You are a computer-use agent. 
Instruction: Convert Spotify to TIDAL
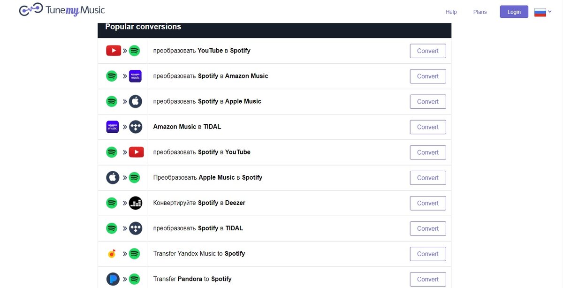pyautogui.click(x=428, y=228)
